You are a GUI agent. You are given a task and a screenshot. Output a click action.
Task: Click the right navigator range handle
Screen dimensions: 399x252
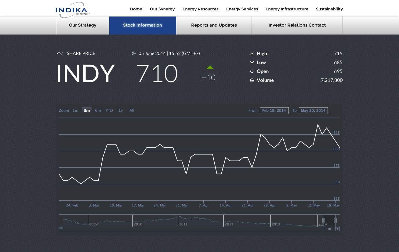[335, 220]
